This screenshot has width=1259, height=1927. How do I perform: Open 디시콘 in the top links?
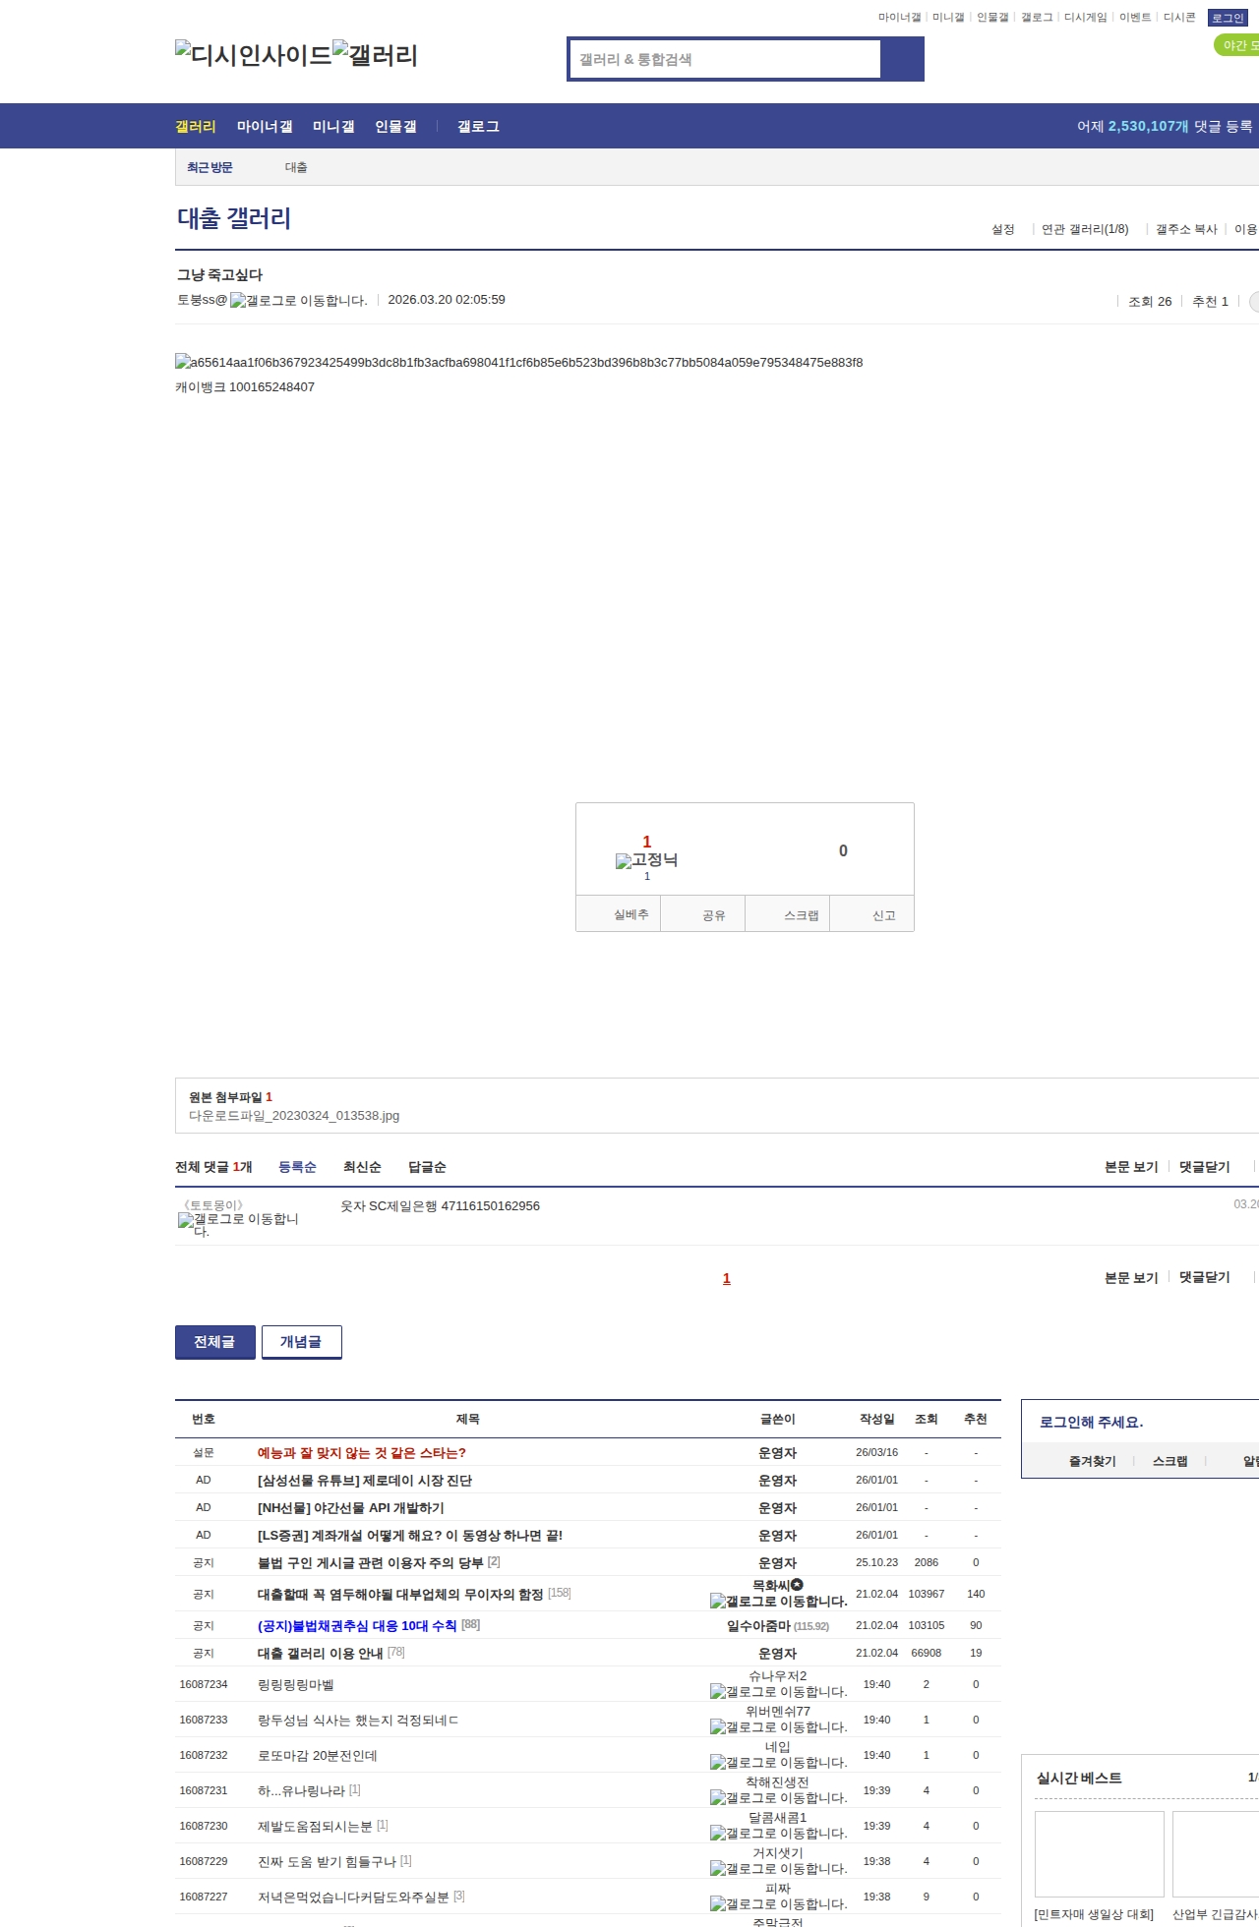coord(1179,18)
